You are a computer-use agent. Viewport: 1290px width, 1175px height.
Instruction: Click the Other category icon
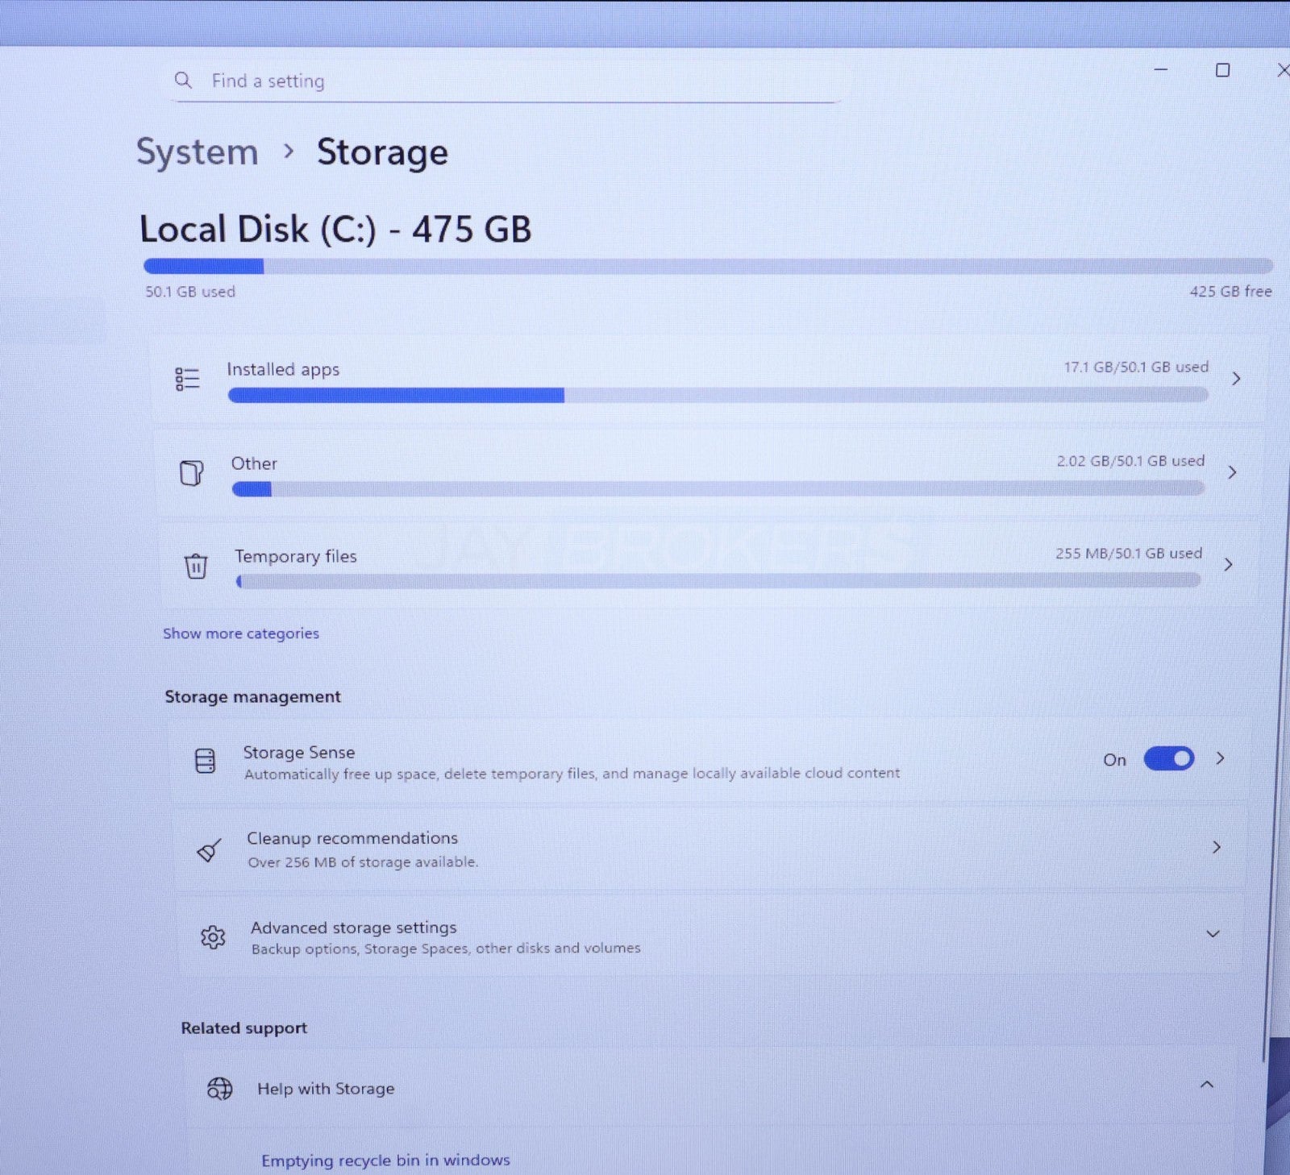191,473
